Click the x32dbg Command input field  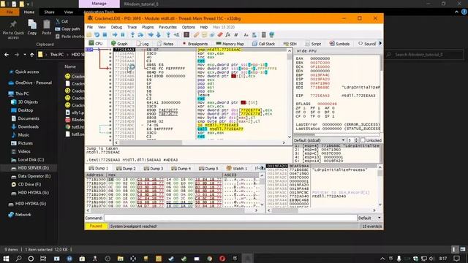pos(230,218)
